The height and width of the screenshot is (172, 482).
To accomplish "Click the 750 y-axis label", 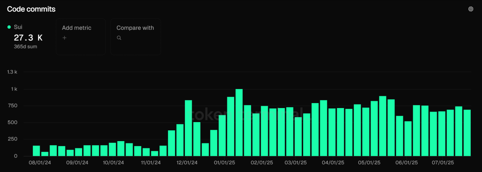I will coord(13,106).
